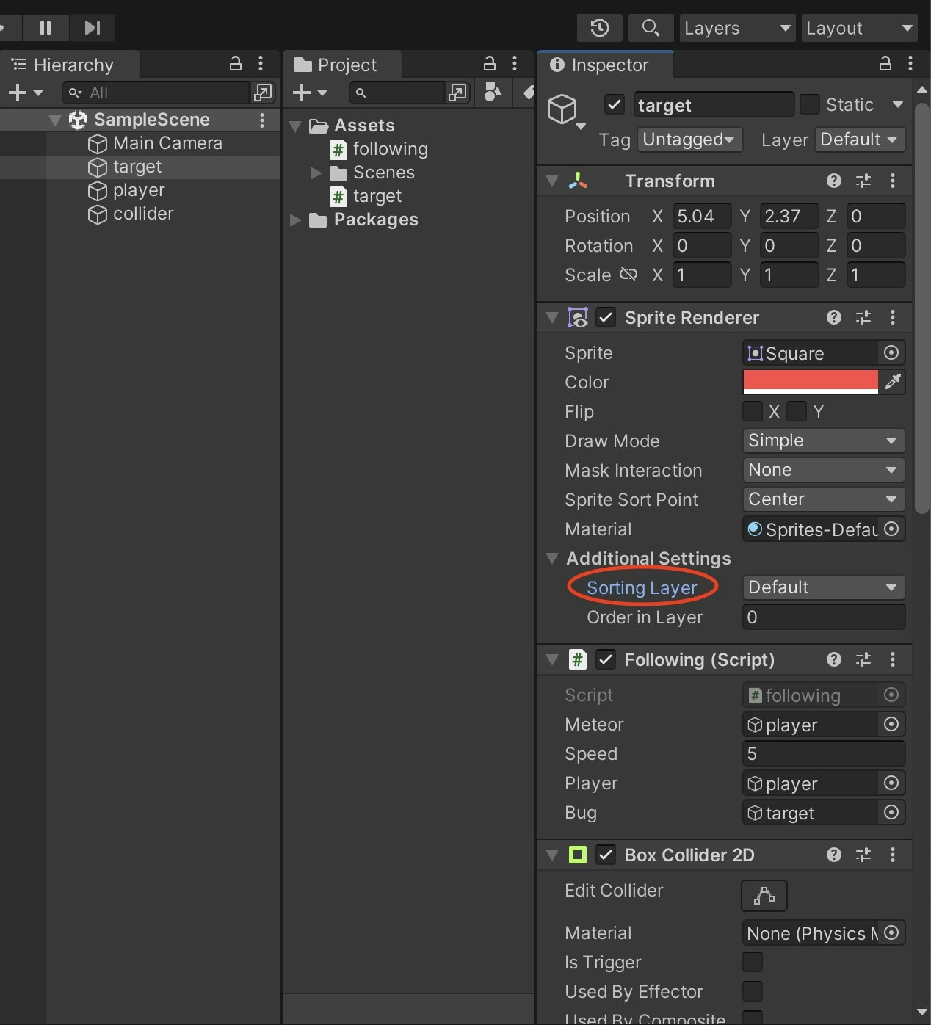Click Project search by type icon
The height and width of the screenshot is (1025, 931).
[493, 93]
